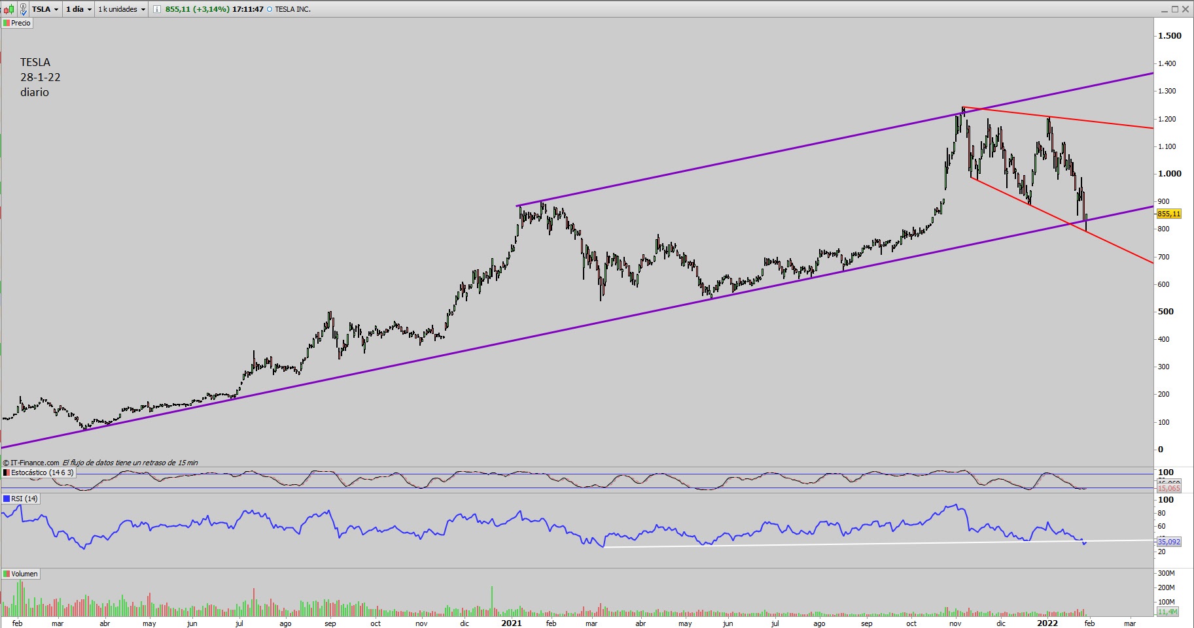The width and height of the screenshot is (1194, 628).
Task: Open the TSLA ticker dropdown
Action: tap(45, 9)
